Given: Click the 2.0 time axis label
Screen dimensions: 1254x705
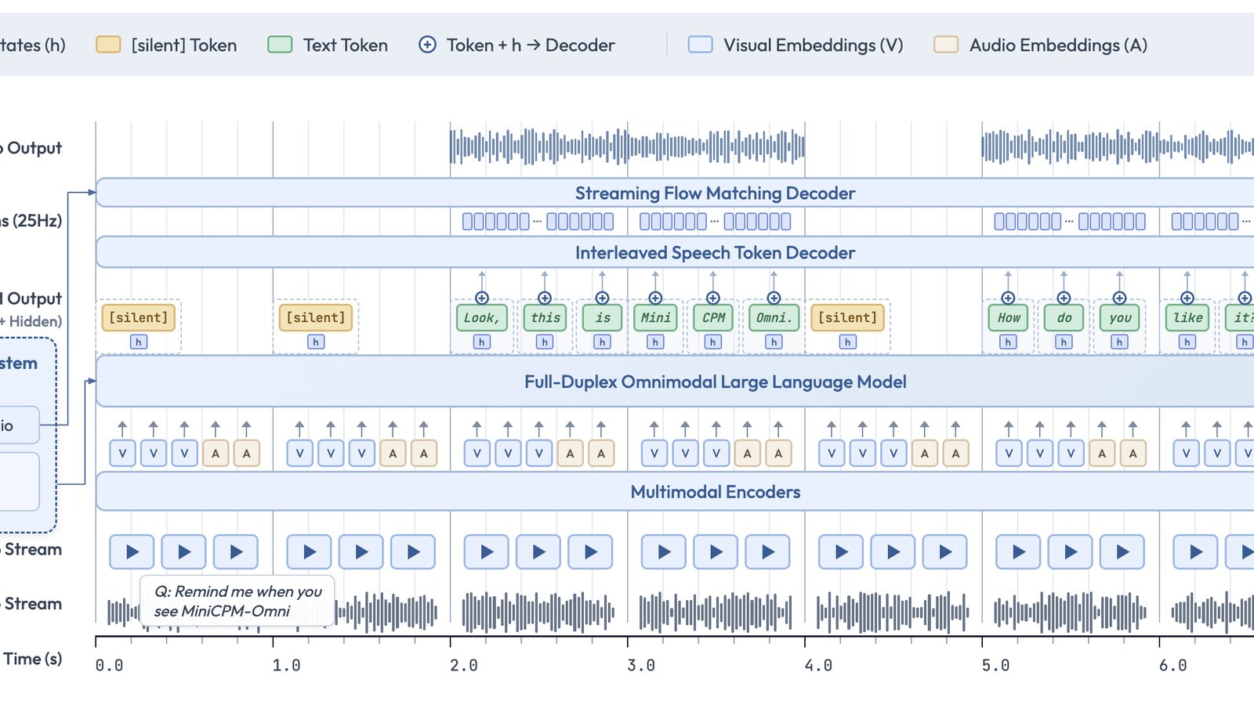Looking at the screenshot, I should [x=464, y=665].
